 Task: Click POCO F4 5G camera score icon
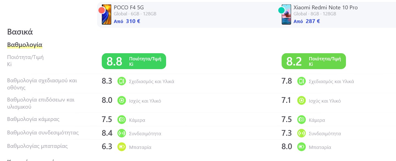pyautogui.click(x=122, y=120)
